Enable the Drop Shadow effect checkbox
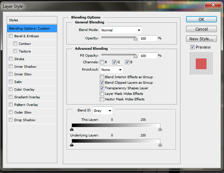 (x=11, y=120)
